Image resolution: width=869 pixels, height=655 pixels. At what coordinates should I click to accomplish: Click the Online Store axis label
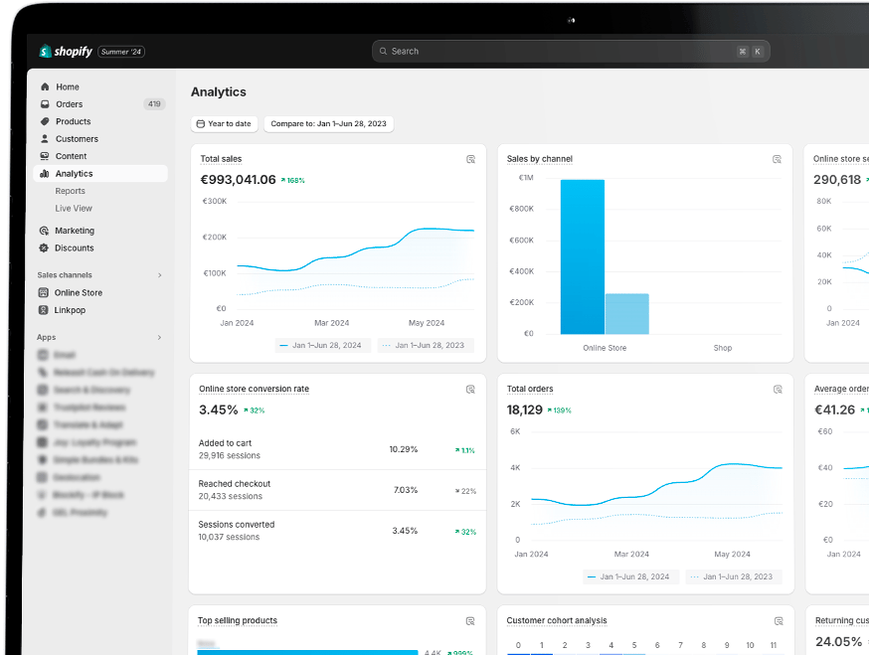pyautogui.click(x=605, y=348)
